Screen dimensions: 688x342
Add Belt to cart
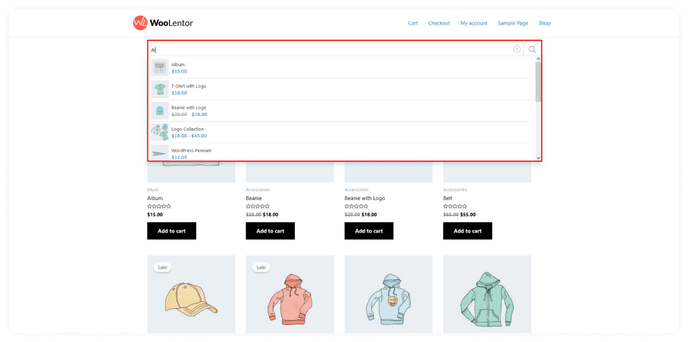(468, 231)
